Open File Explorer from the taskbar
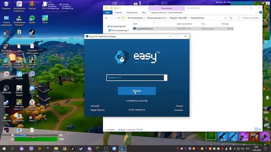Image resolution: width=271 pixels, height=152 pixels. point(56,149)
